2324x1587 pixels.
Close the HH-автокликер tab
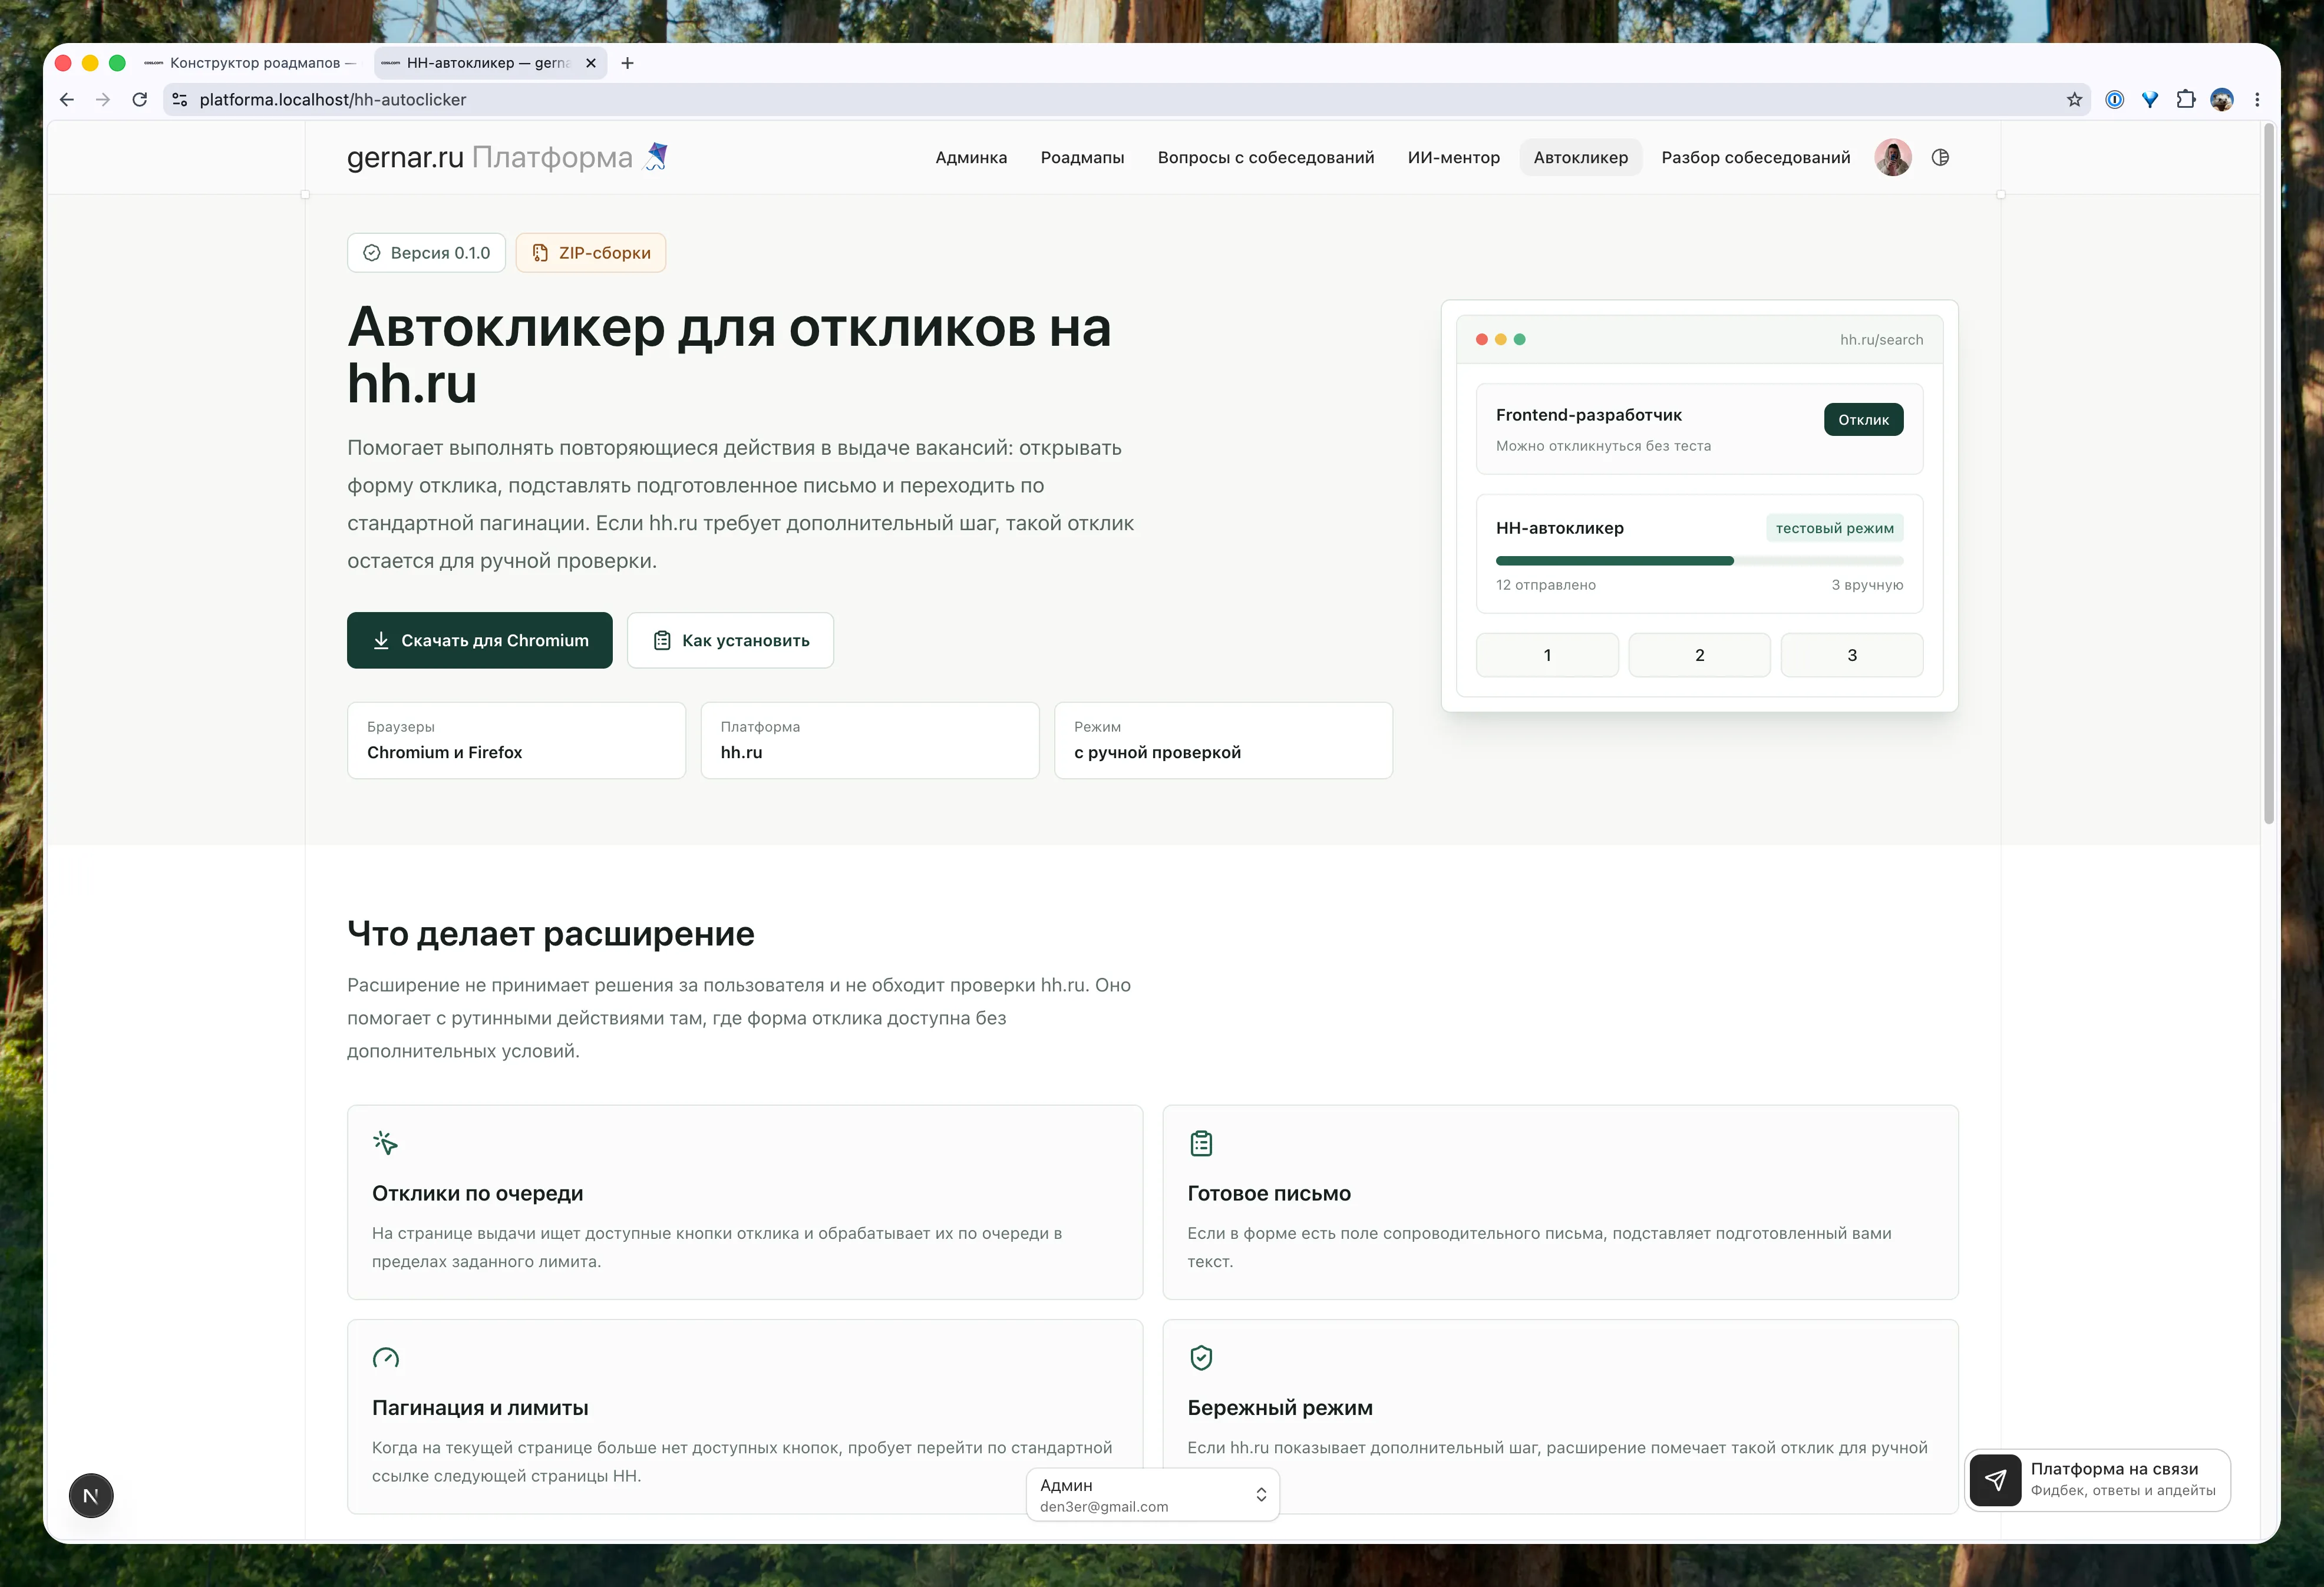pos(591,63)
